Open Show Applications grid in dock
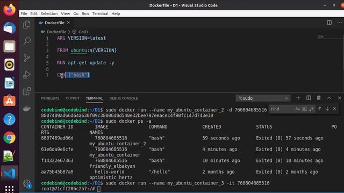Viewport: 344px width, 193px height. coord(10,189)
